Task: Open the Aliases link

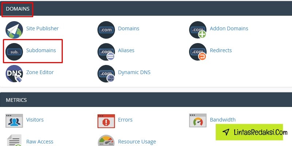Action: pyautogui.click(x=126, y=50)
